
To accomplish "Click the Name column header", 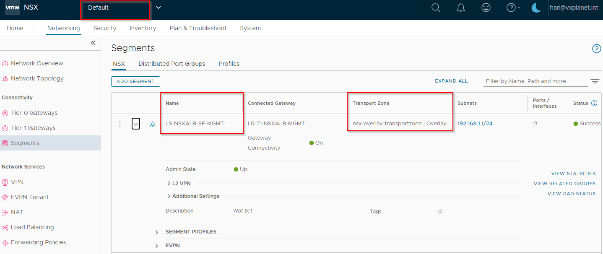I will [x=172, y=103].
